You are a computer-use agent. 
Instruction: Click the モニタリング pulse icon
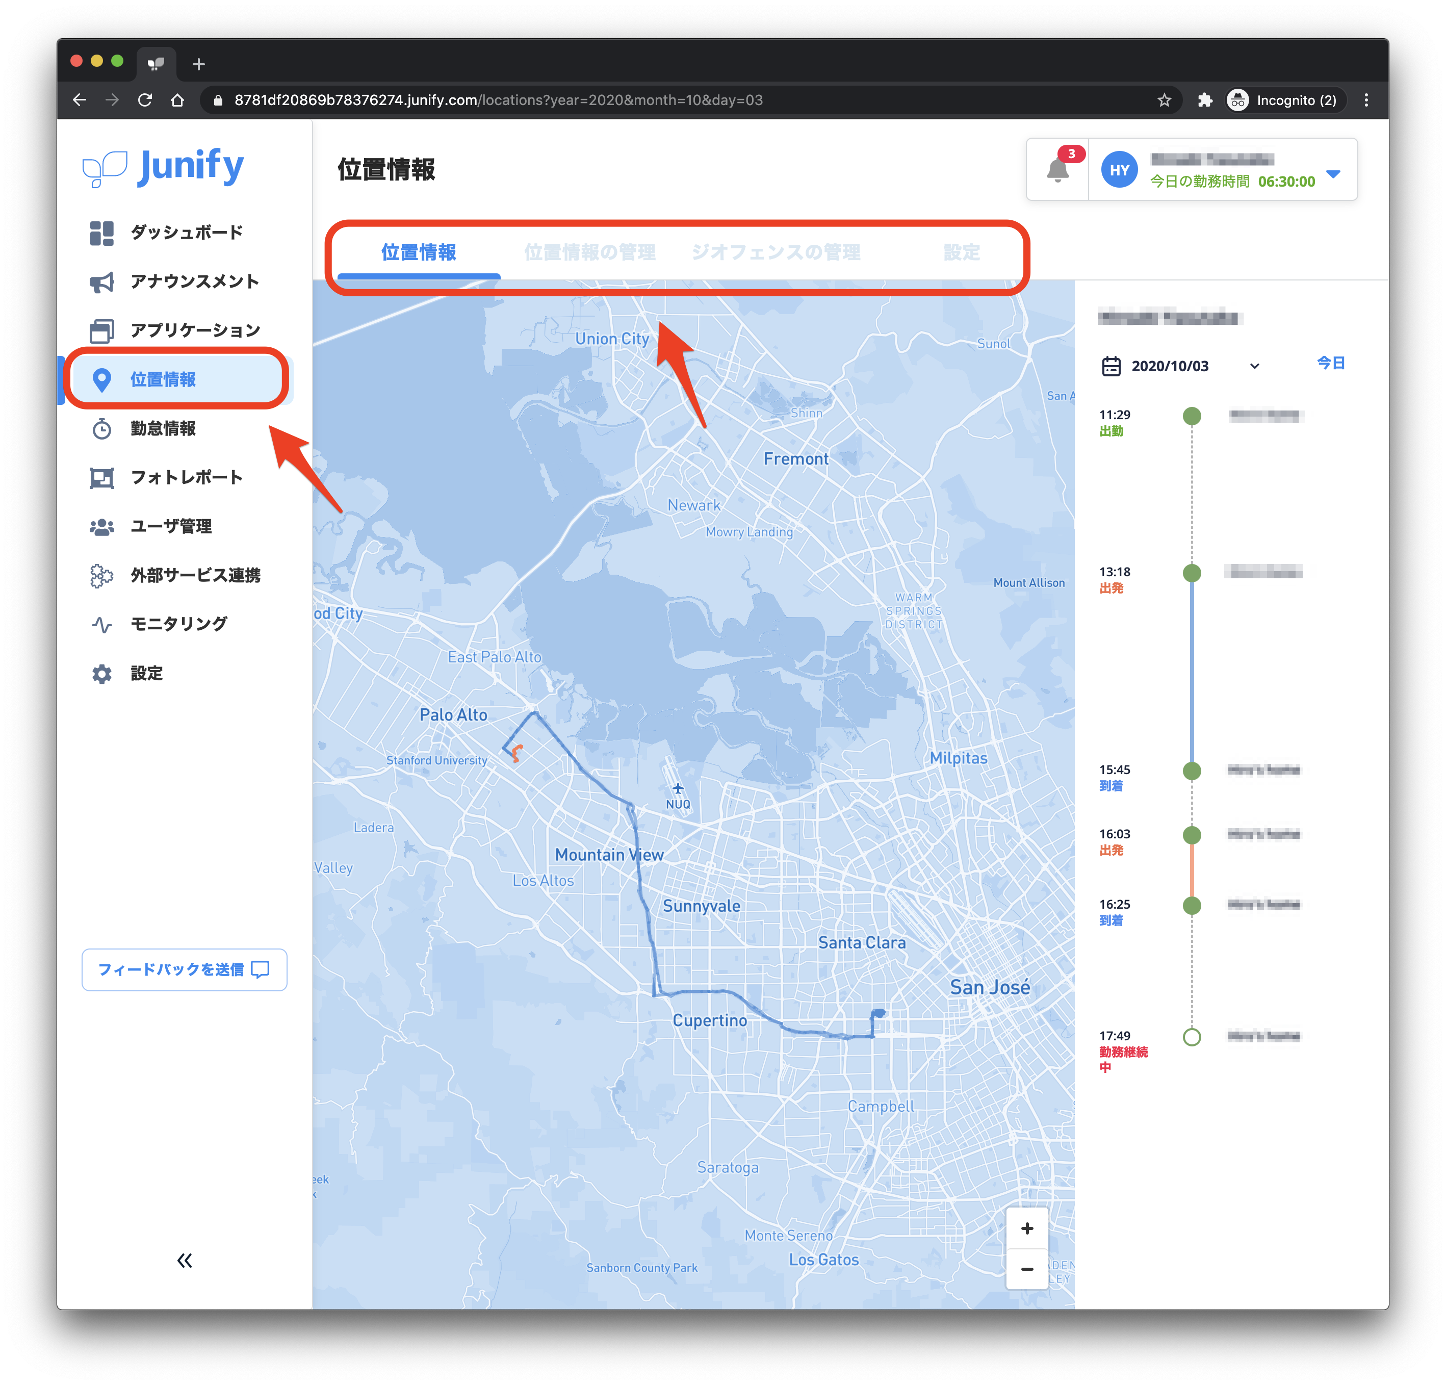point(102,625)
